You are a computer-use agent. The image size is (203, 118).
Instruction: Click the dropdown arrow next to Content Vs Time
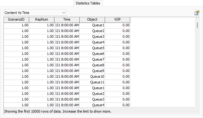click(64, 13)
